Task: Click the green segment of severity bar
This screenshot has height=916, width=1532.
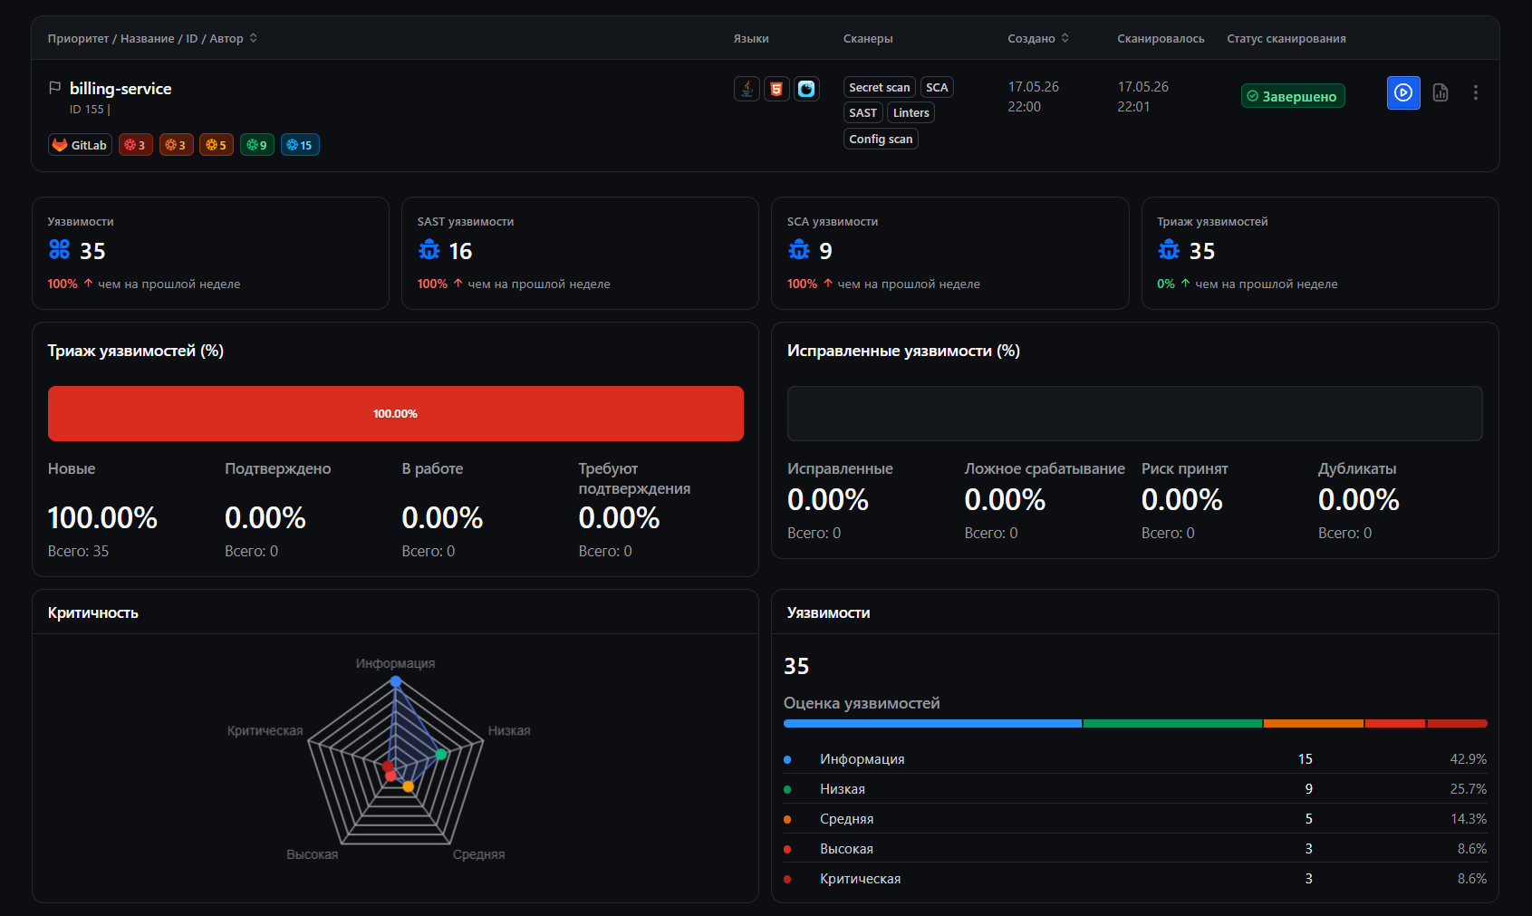Action: 1172,724
